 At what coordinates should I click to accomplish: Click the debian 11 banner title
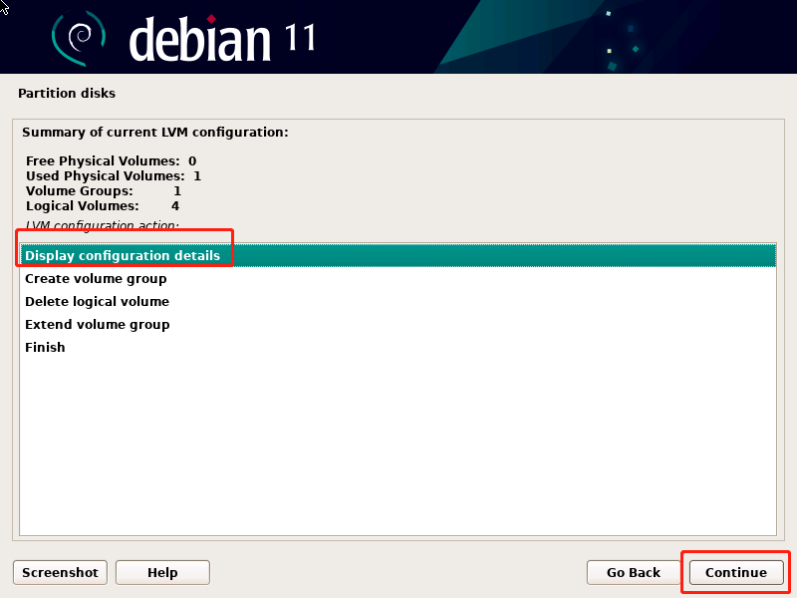tap(222, 39)
